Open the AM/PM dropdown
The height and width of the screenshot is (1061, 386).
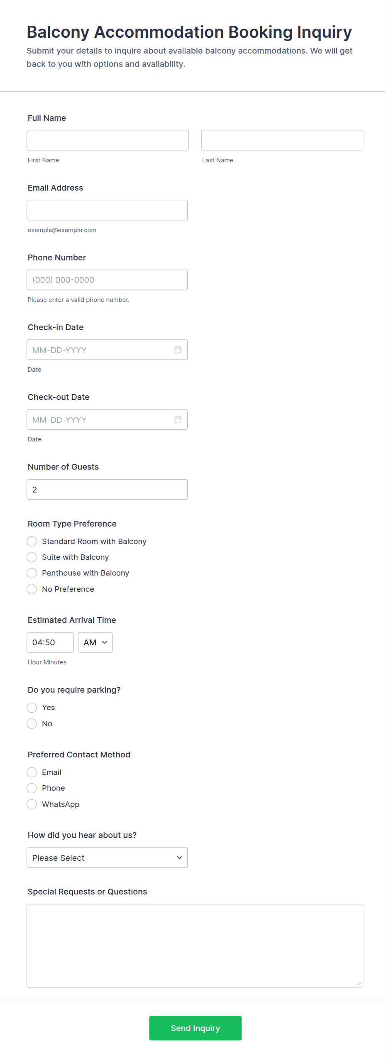[x=95, y=642]
